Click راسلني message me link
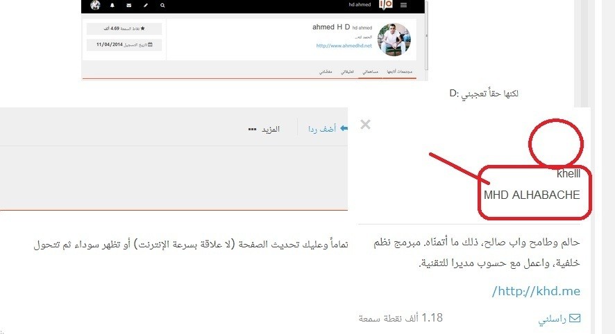Screen dimensions: 615x334 click(x=559, y=319)
